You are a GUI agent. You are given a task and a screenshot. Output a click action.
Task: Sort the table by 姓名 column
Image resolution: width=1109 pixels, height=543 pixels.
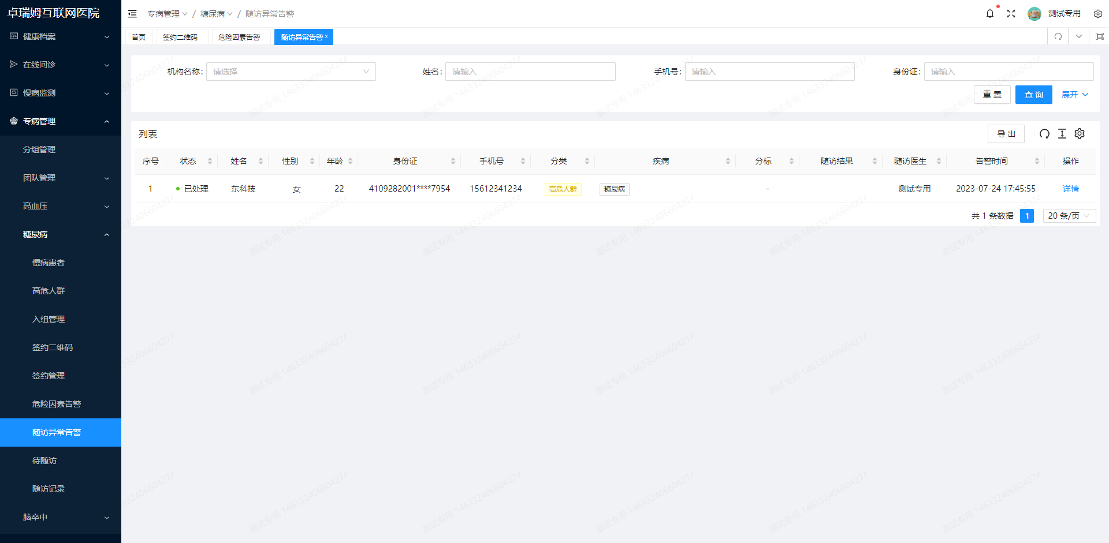260,161
